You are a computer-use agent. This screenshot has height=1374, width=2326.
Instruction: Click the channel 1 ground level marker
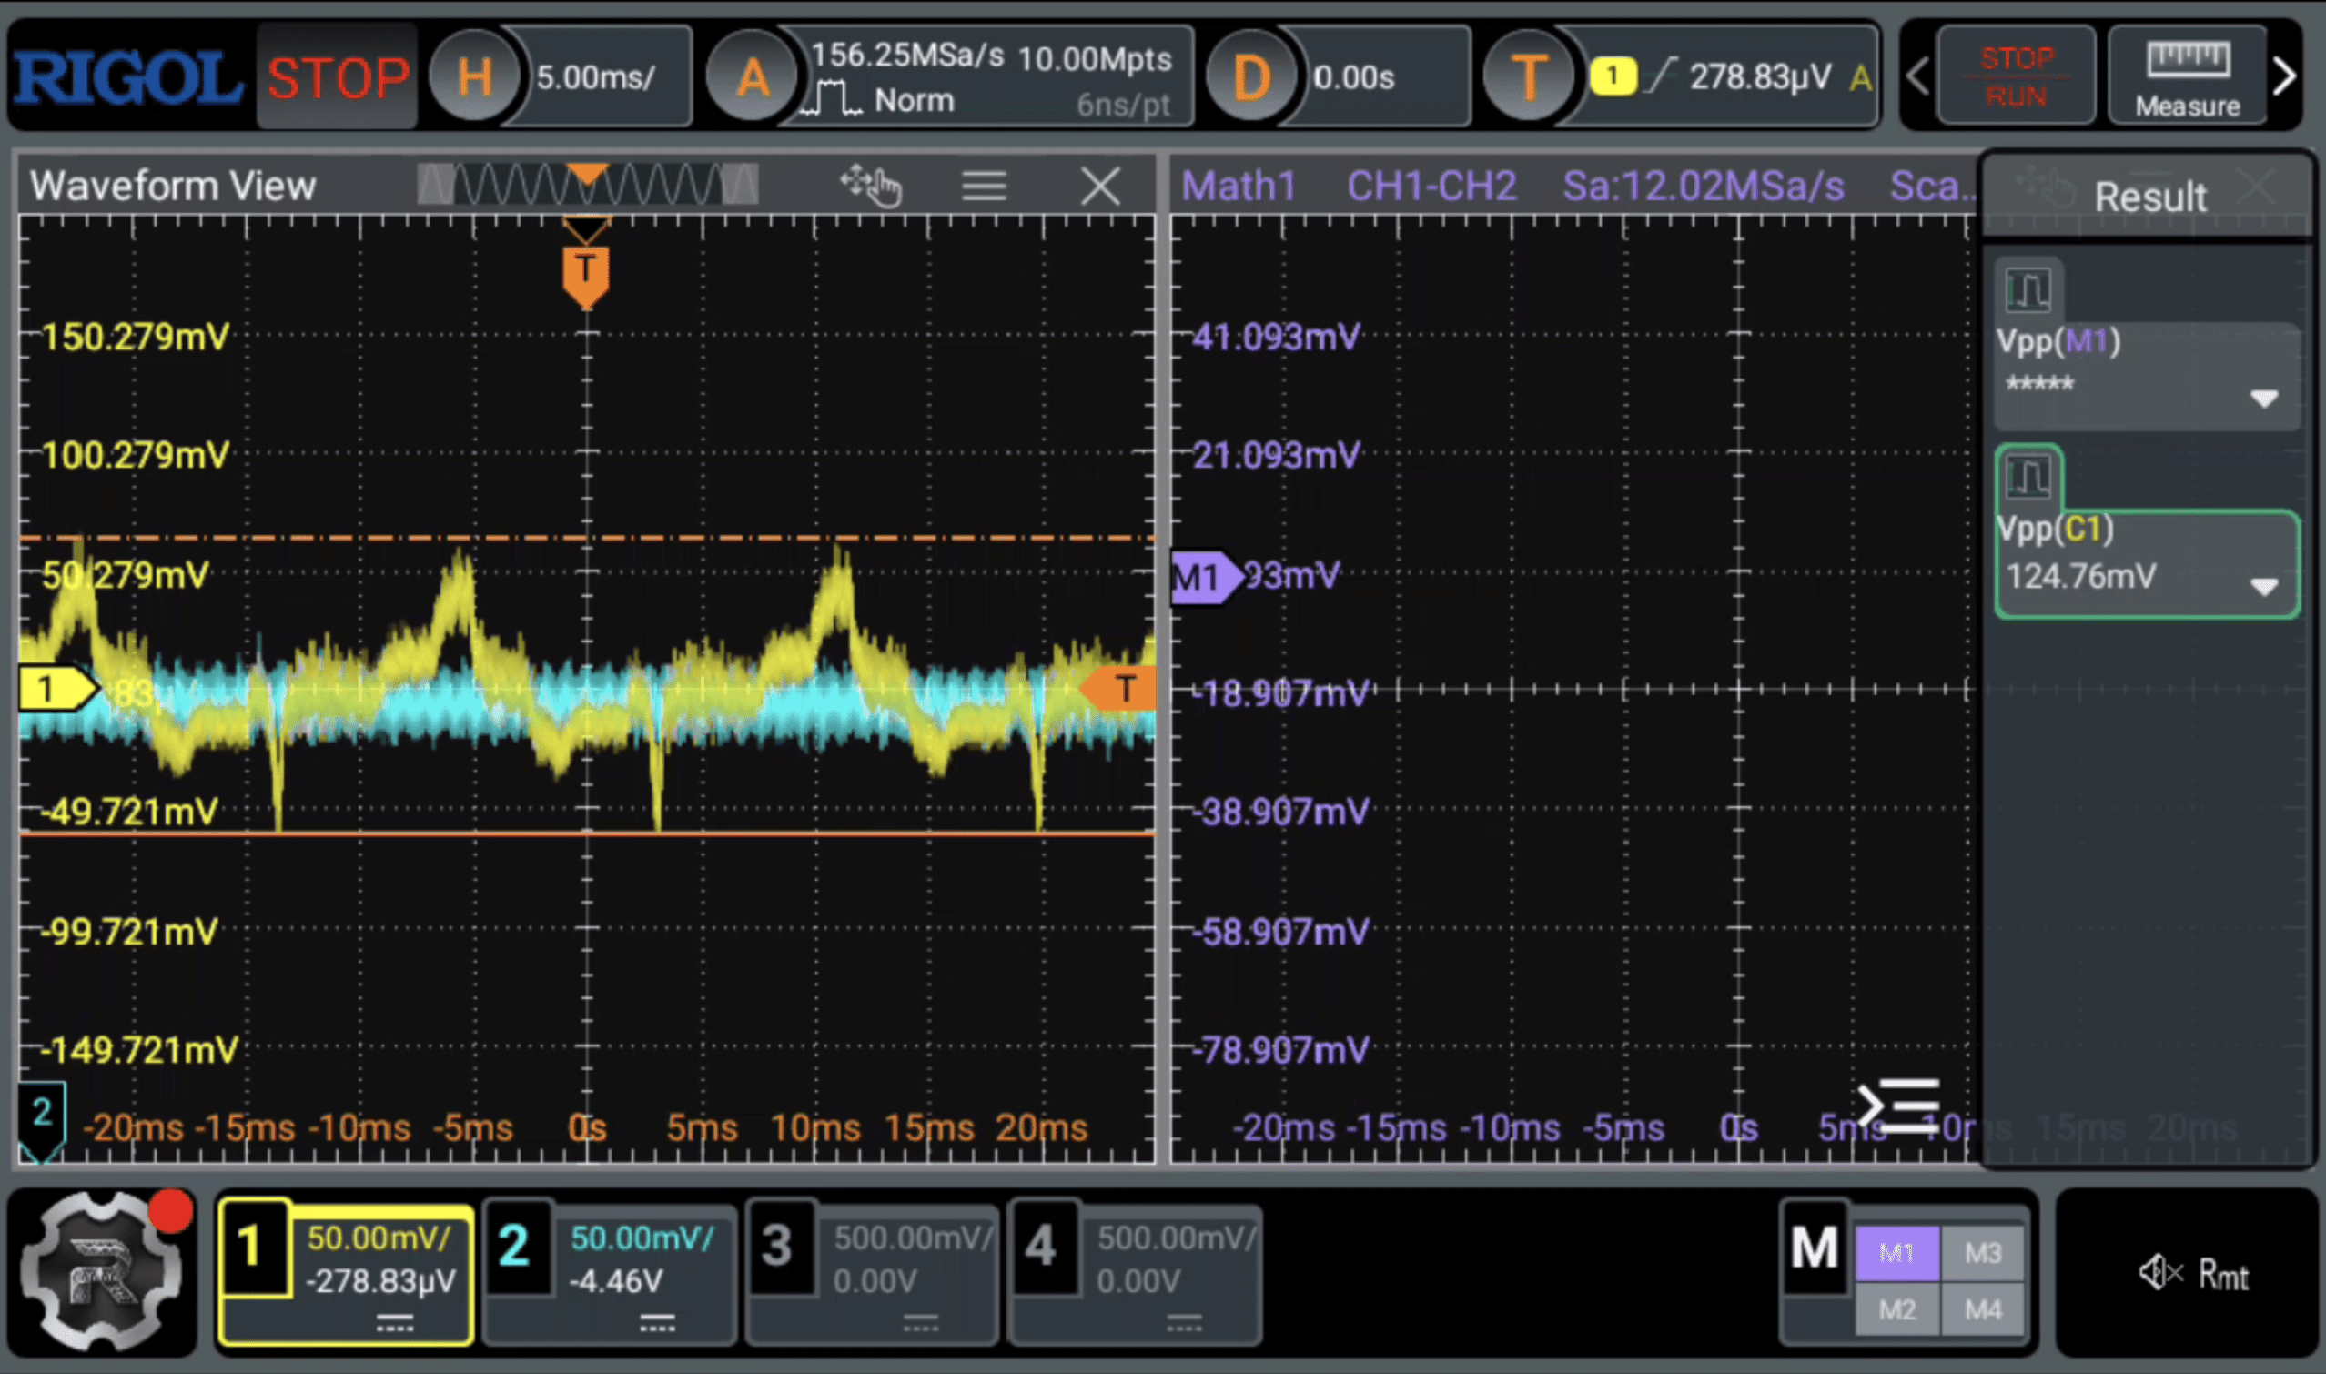(57, 689)
